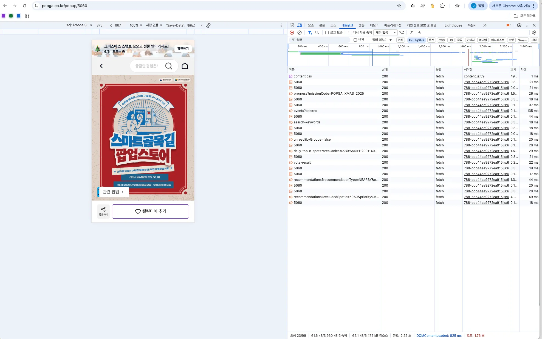Open the Chrome extensions puzzle icon
Image resolution: width=542 pixels, height=339 pixels.
coord(442,6)
